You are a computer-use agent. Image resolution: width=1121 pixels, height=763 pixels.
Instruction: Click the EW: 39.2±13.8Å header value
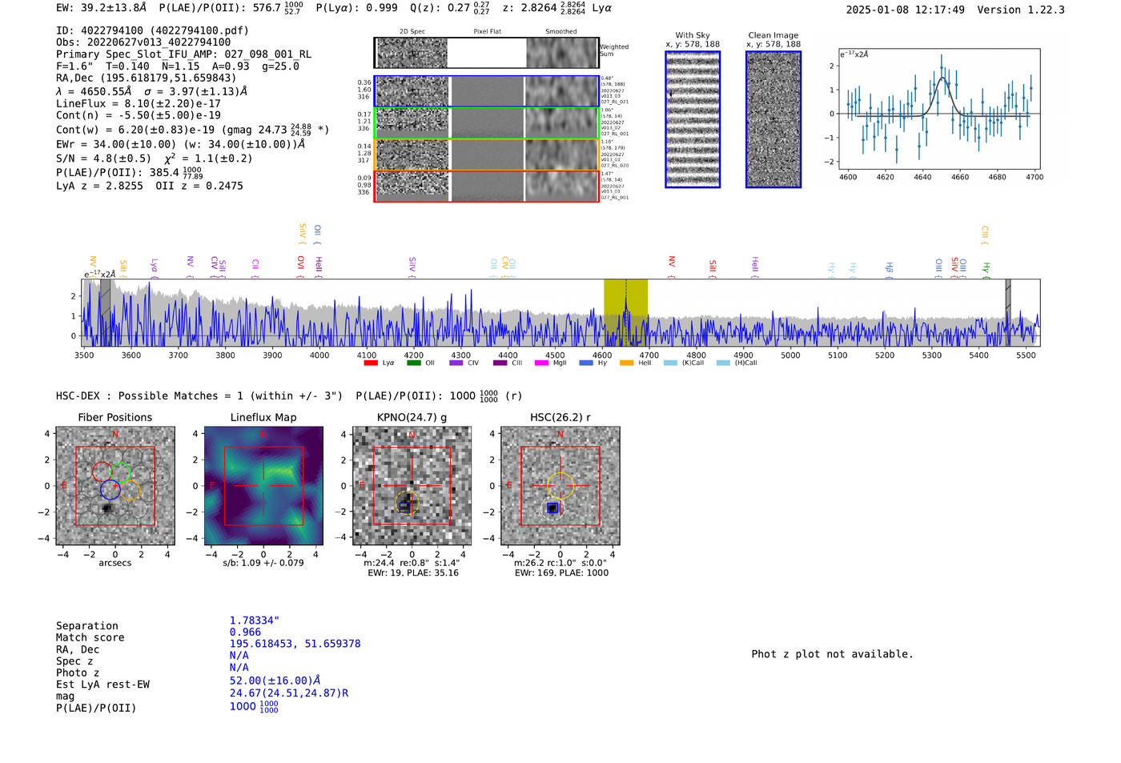coord(102,8)
